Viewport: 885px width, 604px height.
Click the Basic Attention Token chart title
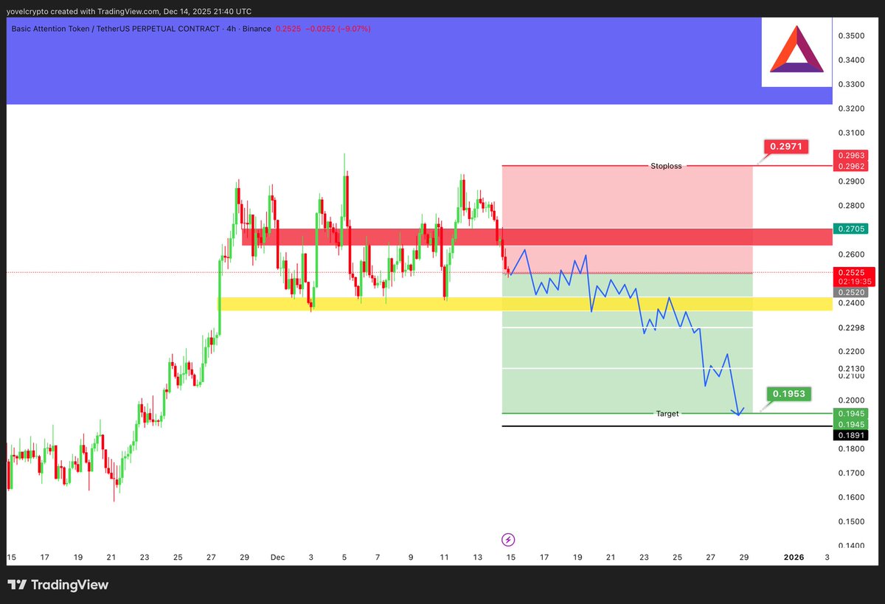click(x=140, y=29)
